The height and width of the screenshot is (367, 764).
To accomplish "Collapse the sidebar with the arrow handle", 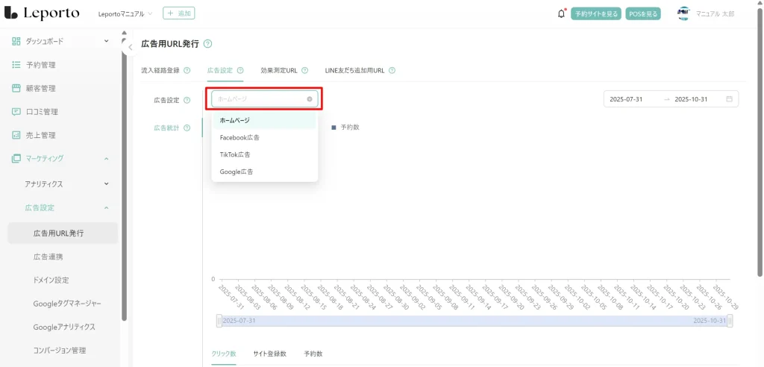I will pyautogui.click(x=131, y=47).
